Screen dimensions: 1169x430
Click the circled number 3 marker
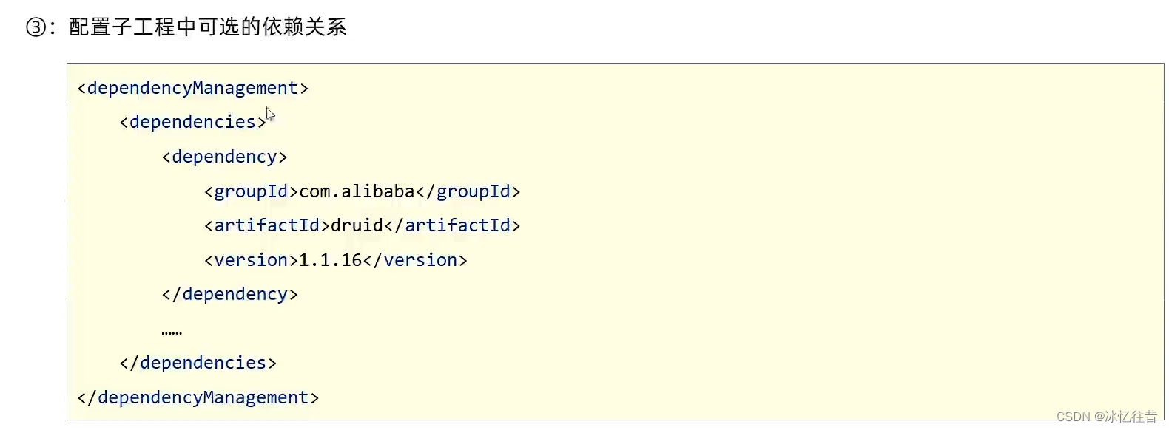click(x=36, y=27)
